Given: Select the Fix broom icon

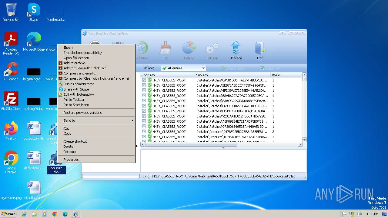Looking at the screenshot, I should [x=166, y=51].
